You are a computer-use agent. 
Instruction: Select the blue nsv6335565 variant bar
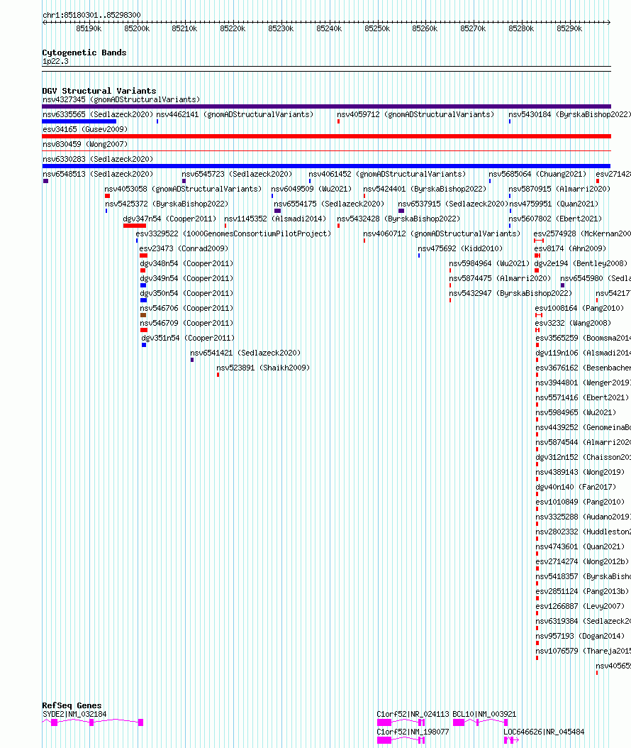click(79, 121)
